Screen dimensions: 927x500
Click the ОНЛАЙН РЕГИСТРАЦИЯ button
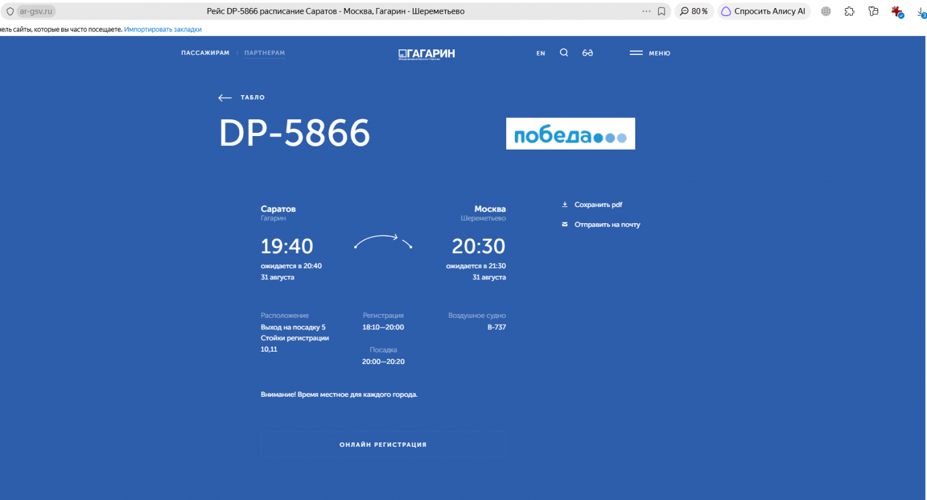coord(383,444)
